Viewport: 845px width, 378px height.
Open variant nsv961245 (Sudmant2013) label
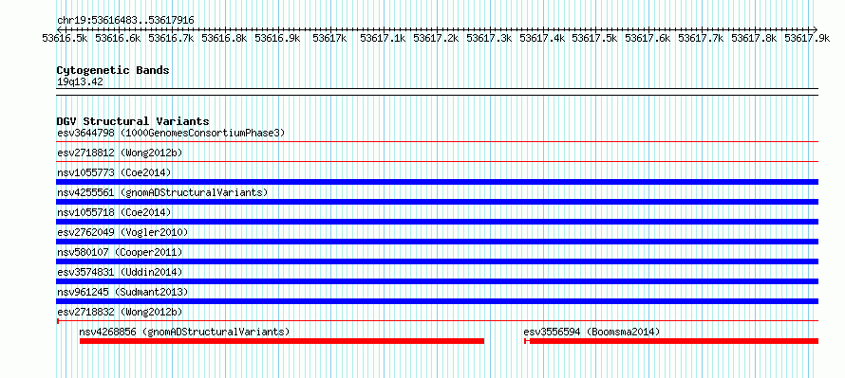coord(122,292)
